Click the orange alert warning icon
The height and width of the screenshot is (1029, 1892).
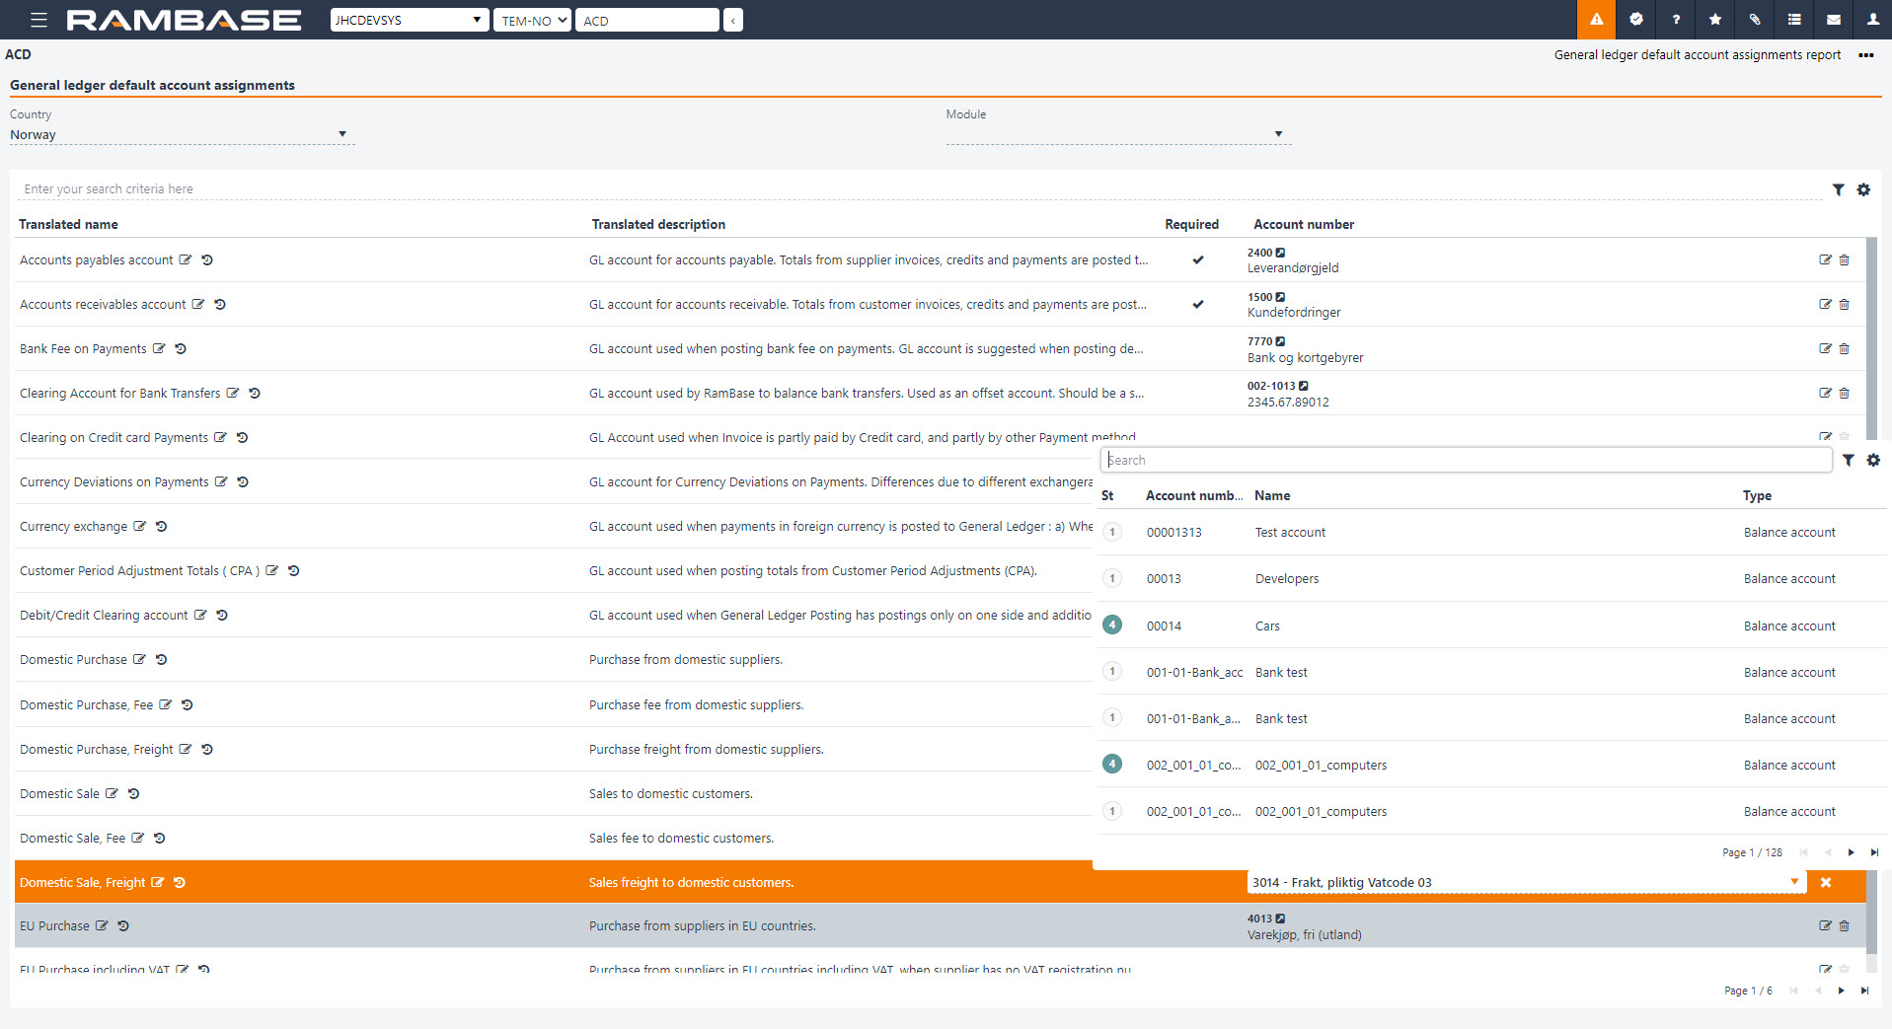pyautogui.click(x=1596, y=20)
